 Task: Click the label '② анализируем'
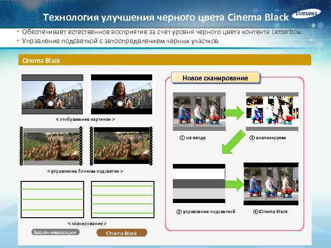coord(268,138)
